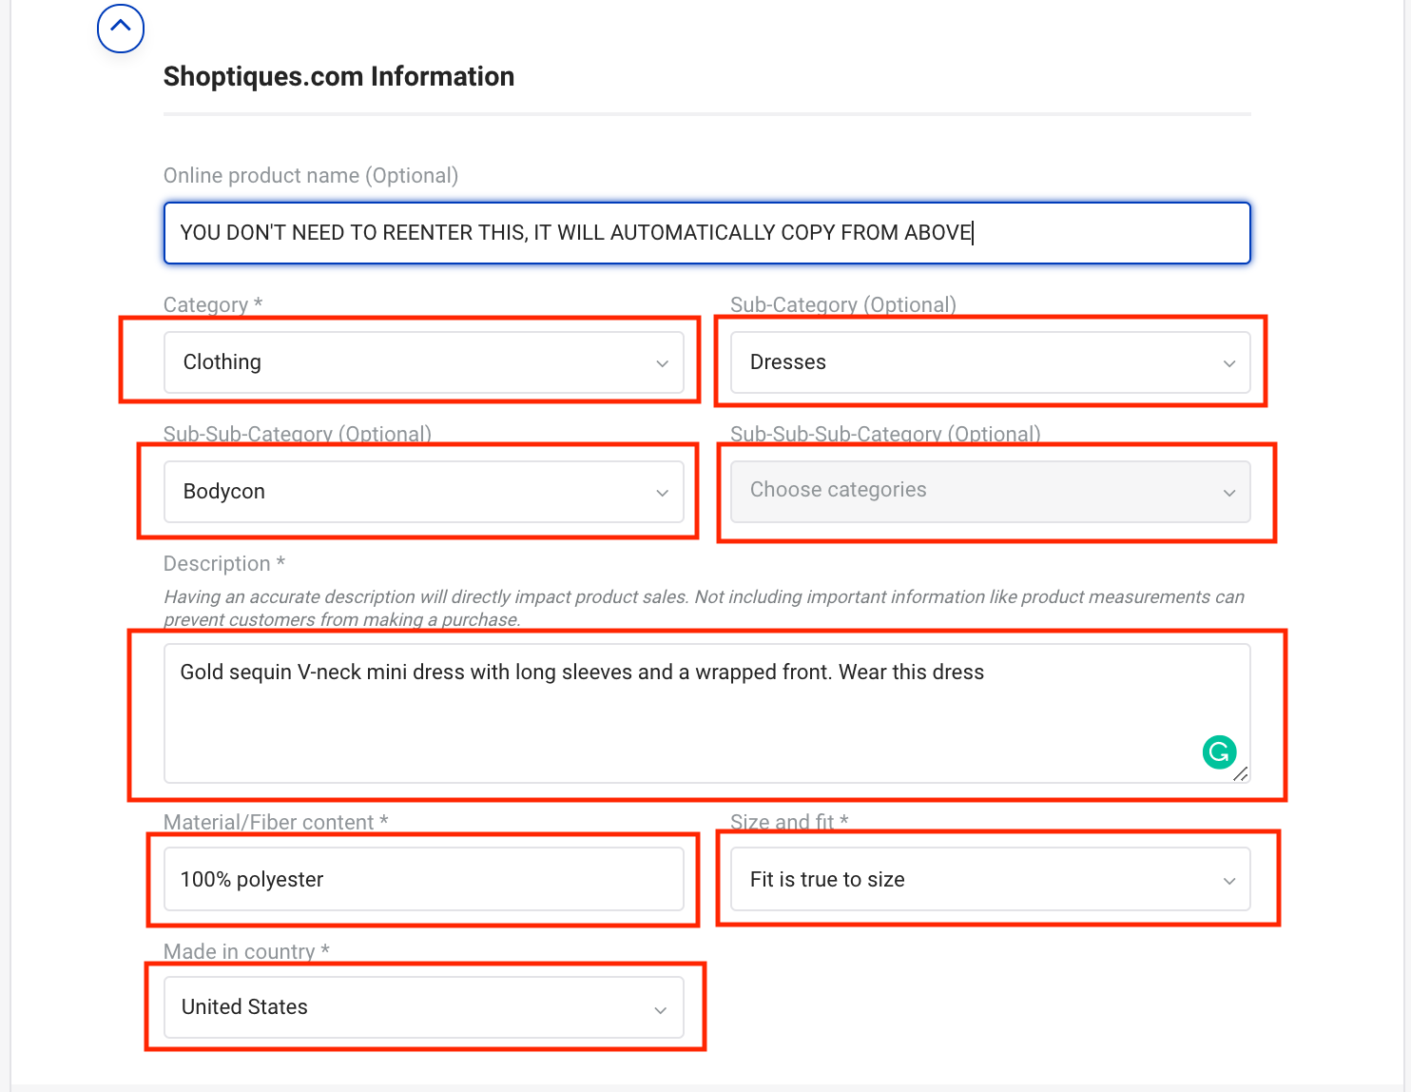Click the description help text about accuracy

pos(704,608)
